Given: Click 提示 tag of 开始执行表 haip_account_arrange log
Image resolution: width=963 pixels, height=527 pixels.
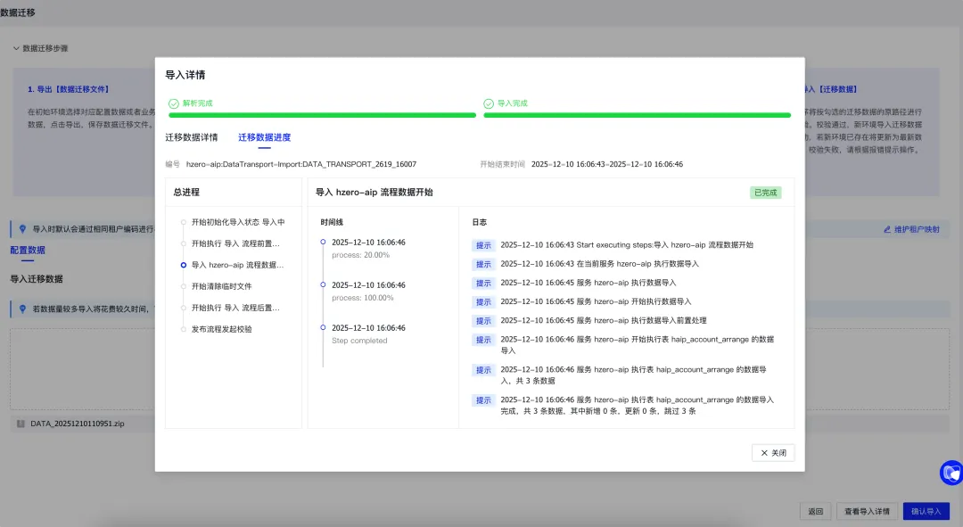Looking at the screenshot, I should click(483, 340).
